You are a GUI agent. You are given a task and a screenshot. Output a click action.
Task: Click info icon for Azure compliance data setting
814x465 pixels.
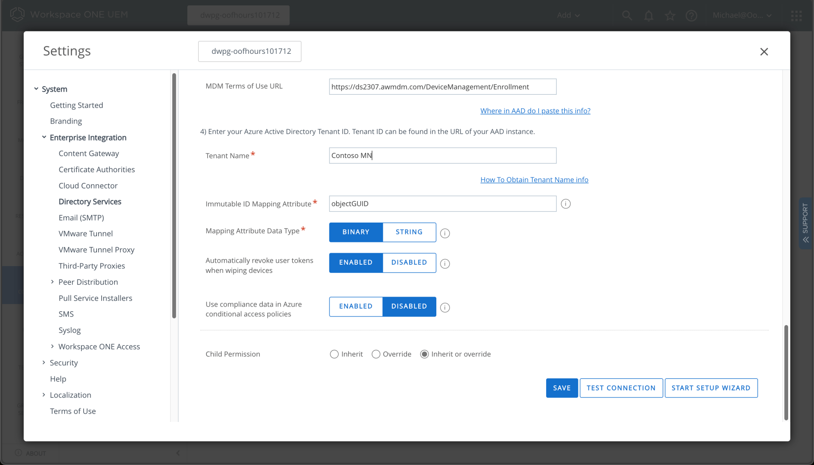pos(445,307)
